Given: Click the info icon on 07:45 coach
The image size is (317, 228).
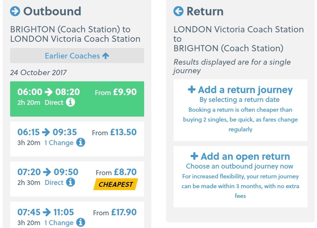Looking at the screenshot, I should [80, 223].
